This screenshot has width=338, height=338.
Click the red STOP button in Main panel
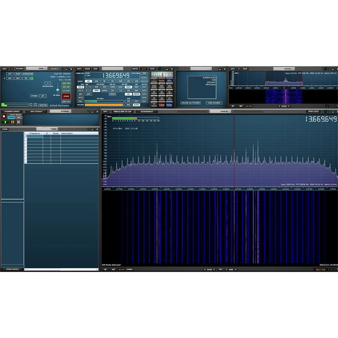point(66,96)
